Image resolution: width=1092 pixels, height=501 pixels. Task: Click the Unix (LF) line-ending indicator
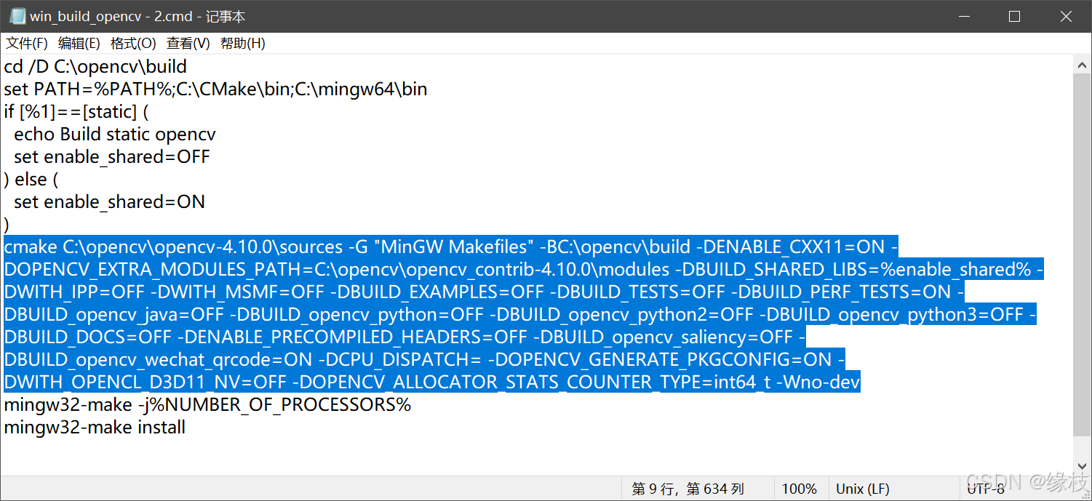(x=863, y=488)
